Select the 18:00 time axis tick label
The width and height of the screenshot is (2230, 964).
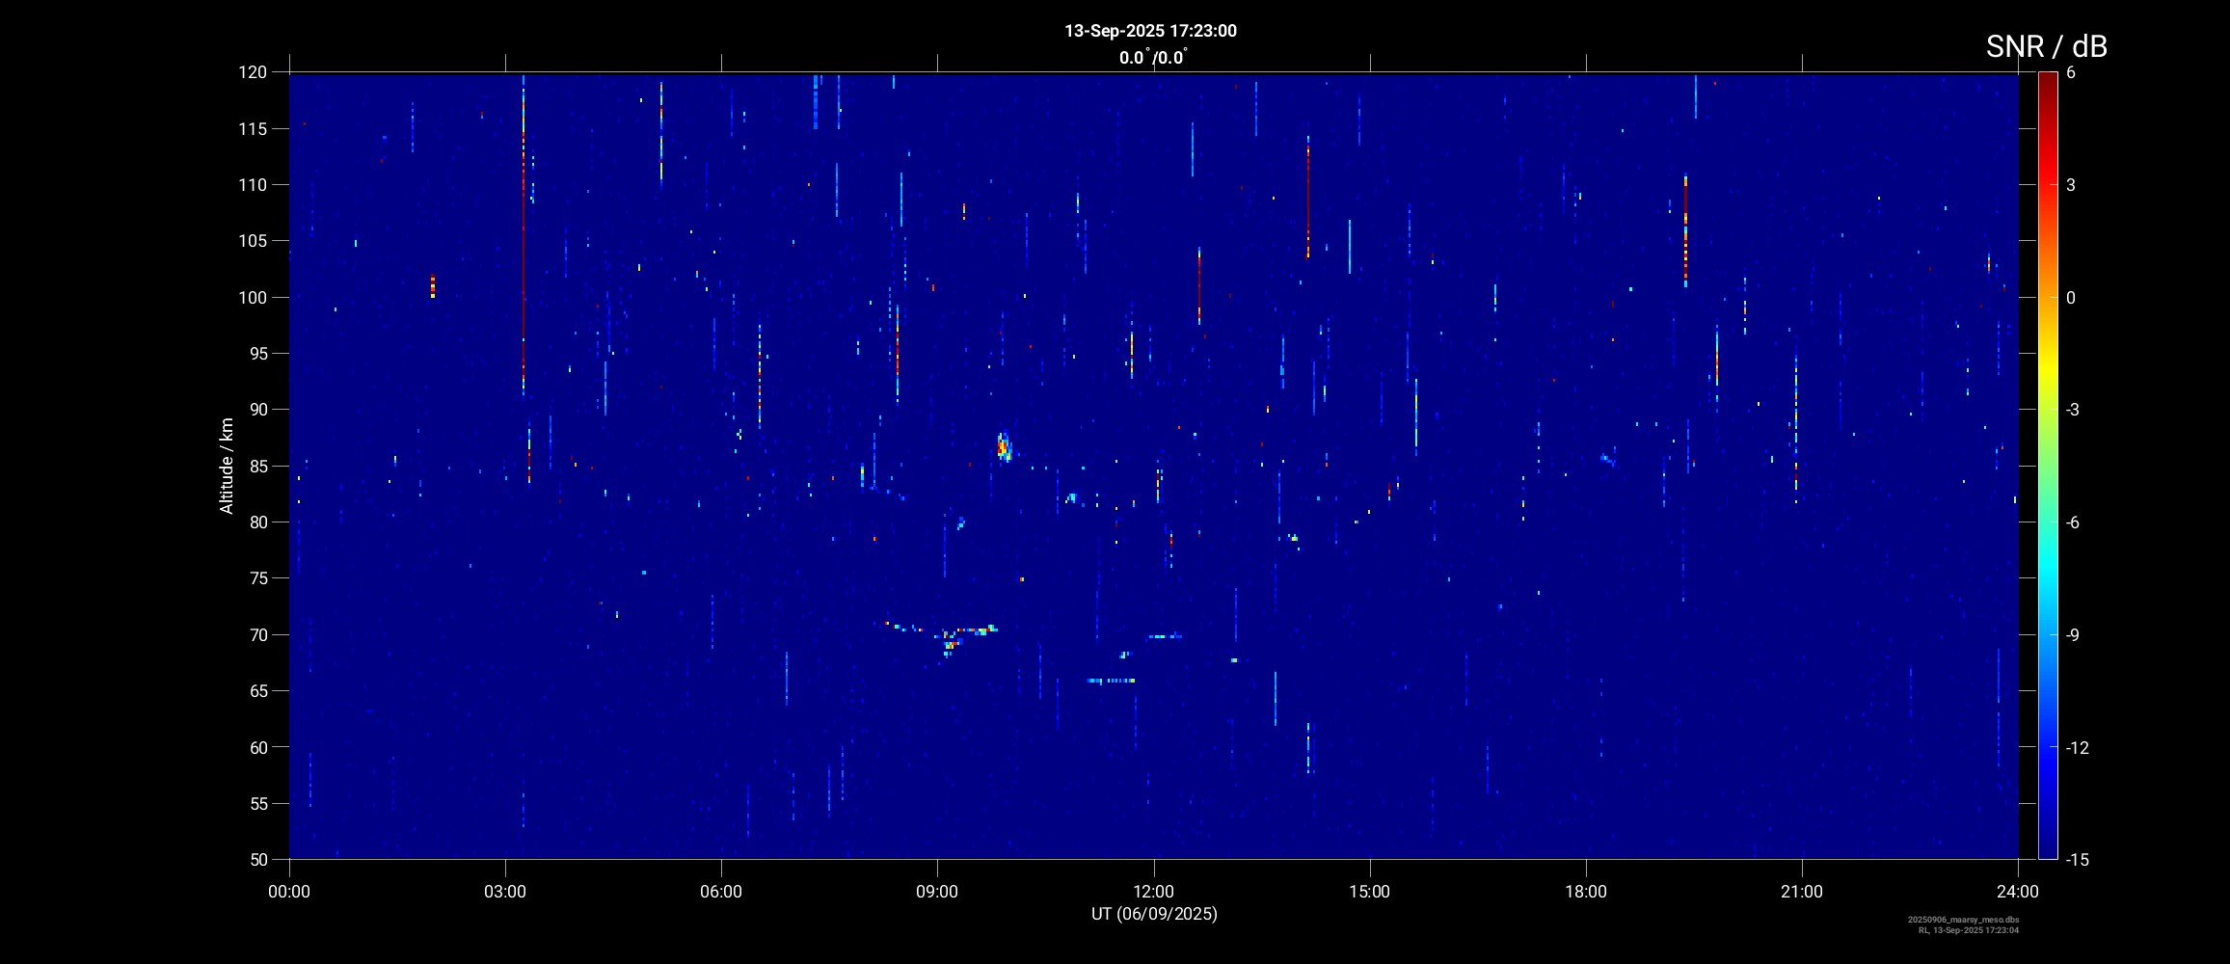point(1585,892)
